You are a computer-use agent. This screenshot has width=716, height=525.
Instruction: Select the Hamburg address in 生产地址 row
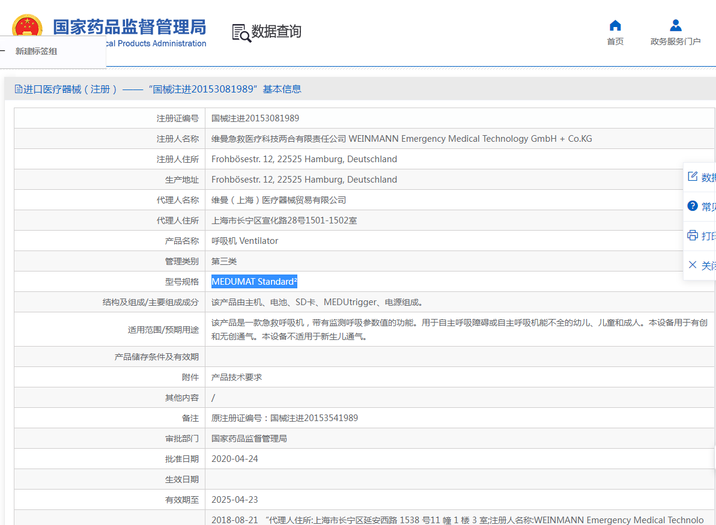[x=304, y=180]
